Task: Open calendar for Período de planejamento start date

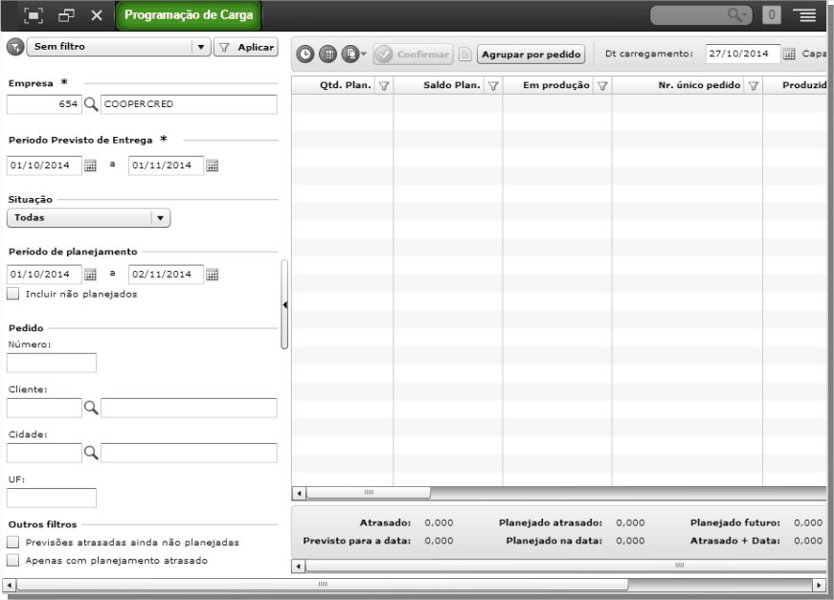Action: 90,275
